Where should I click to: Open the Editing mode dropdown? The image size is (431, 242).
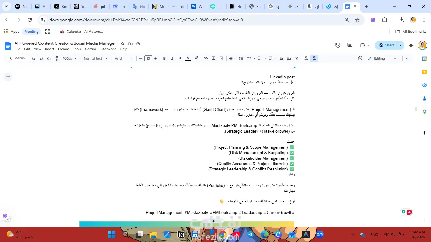(x=382, y=58)
